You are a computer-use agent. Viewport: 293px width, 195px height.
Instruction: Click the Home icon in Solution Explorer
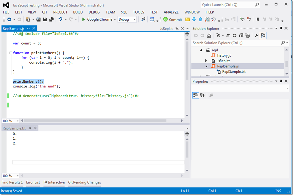(209, 35)
